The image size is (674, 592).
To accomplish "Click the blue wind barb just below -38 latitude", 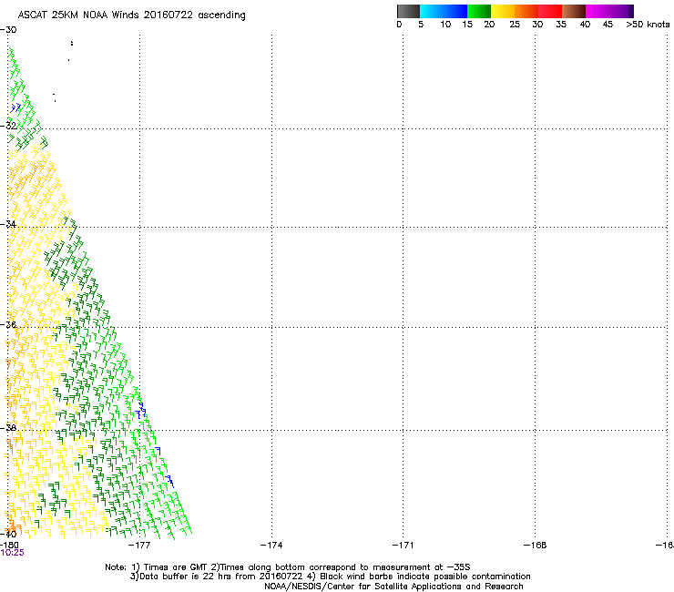I will 158,451.
